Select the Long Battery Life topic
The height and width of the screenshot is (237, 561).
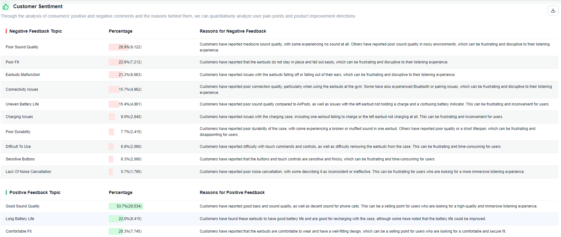[x=20, y=219]
